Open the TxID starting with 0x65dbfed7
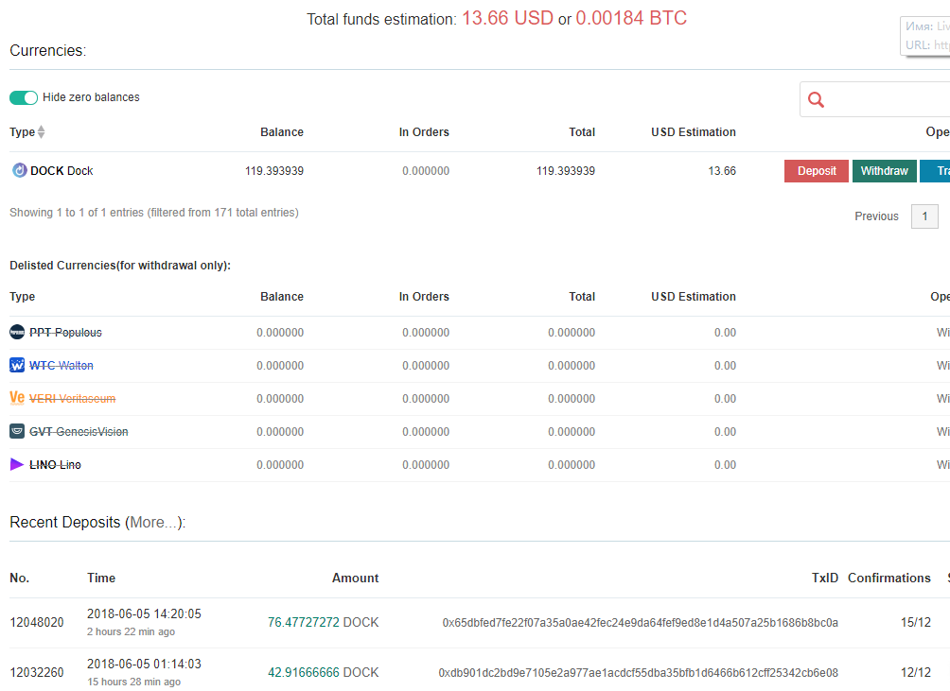Screen dimensions: 950x691 (x=641, y=623)
